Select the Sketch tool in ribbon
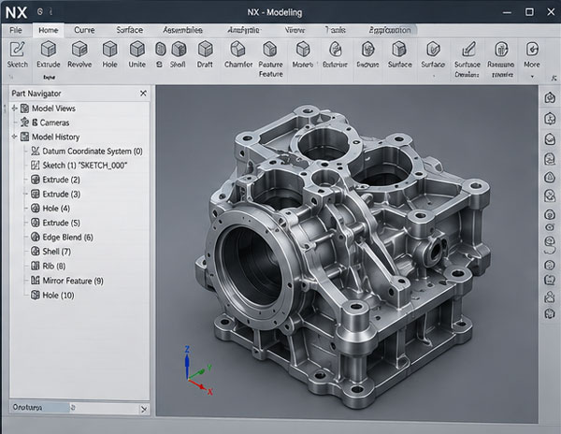The width and height of the screenshot is (561, 434). pyautogui.click(x=17, y=54)
